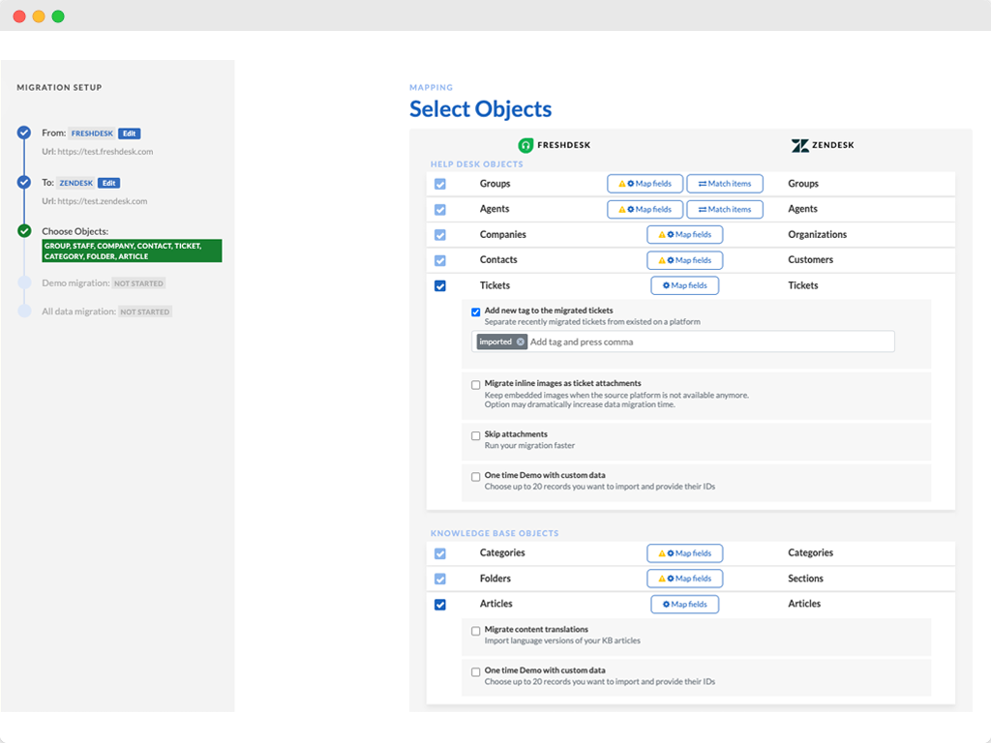The width and height of the screenshot is (991, 743).
Task: Open Match items for Groups
Action: tap(725, 184)
